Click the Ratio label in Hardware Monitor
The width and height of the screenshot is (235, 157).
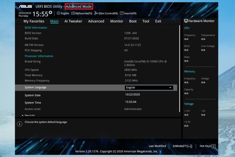(187, 57)
